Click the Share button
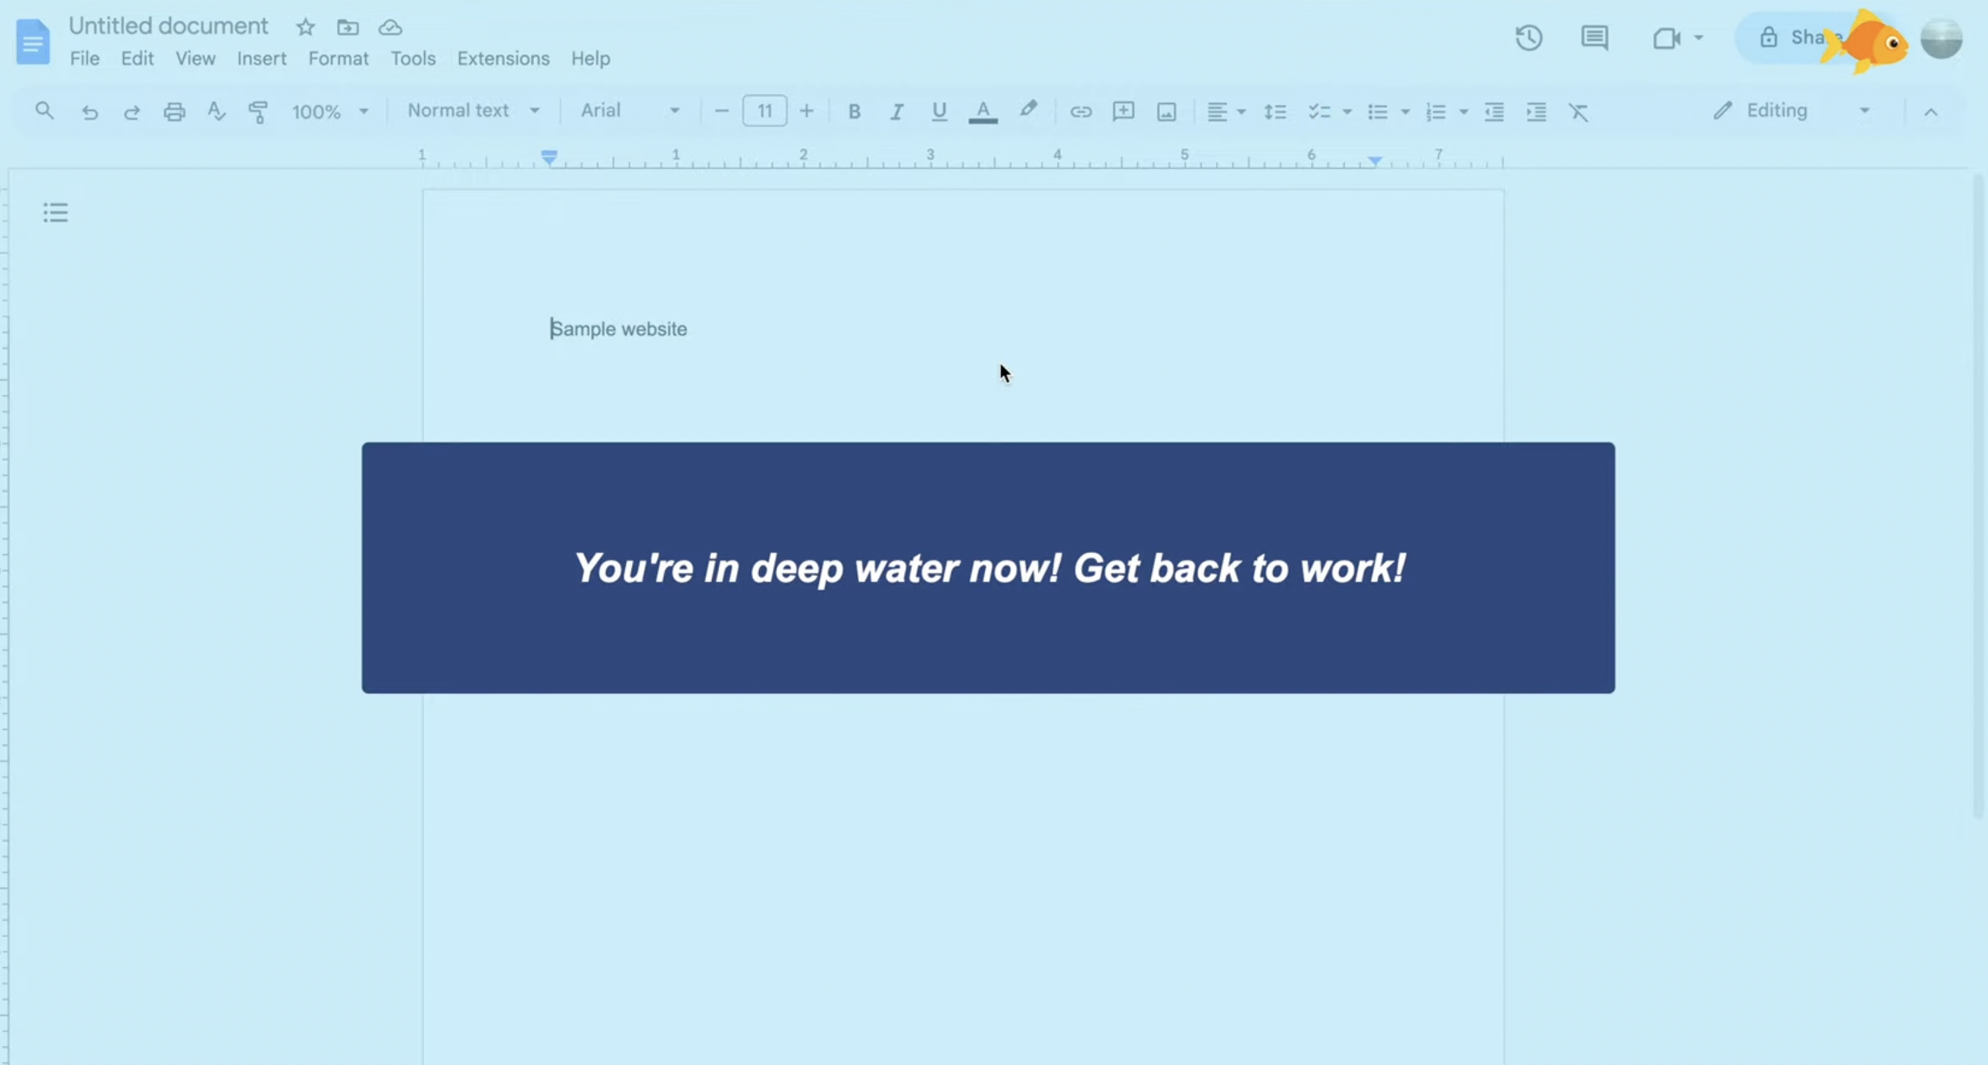Viewport: 1988px width, 1065px height. (x=1789, y=38)
